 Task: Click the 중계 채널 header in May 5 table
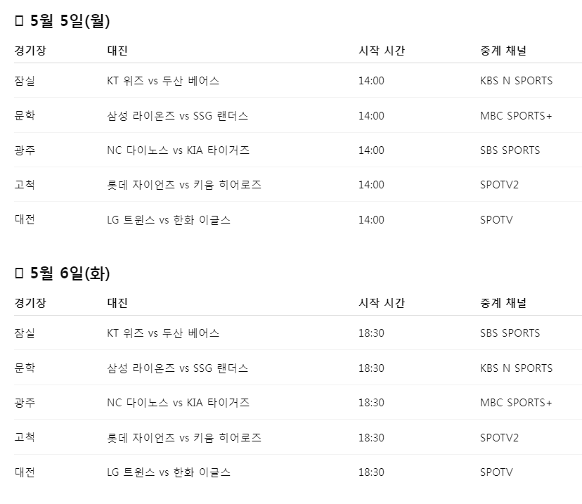pos(503,50)
